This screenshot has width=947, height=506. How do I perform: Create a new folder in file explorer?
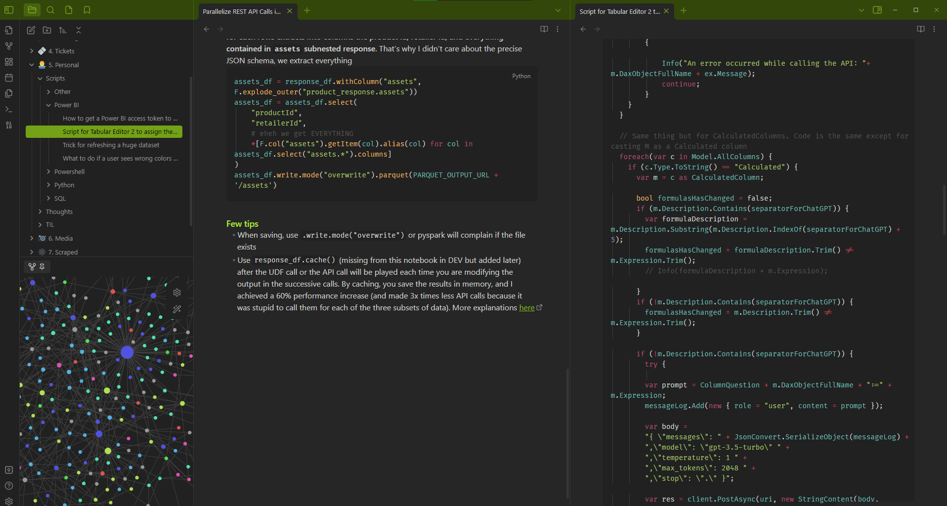tap(47, 30)
